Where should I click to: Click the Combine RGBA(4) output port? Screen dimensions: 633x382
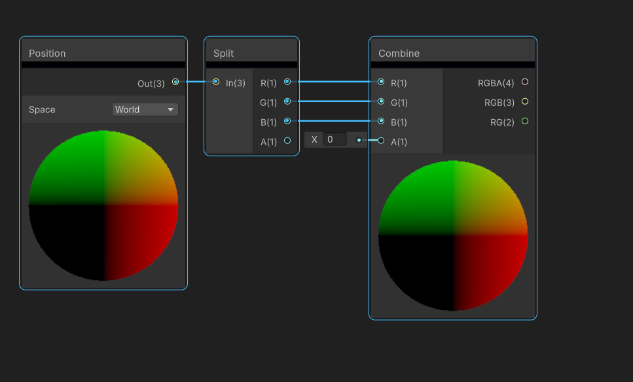pyautogui.click(x=525, y=82)
